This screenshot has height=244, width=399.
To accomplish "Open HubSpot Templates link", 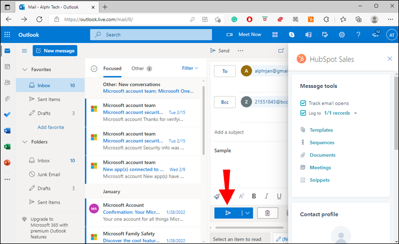I will point(321,130).
